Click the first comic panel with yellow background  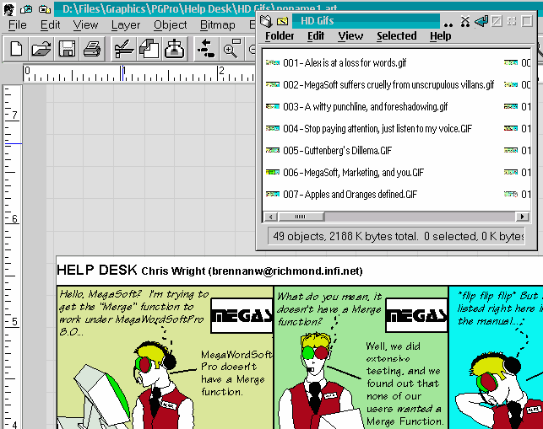[165, 357]
